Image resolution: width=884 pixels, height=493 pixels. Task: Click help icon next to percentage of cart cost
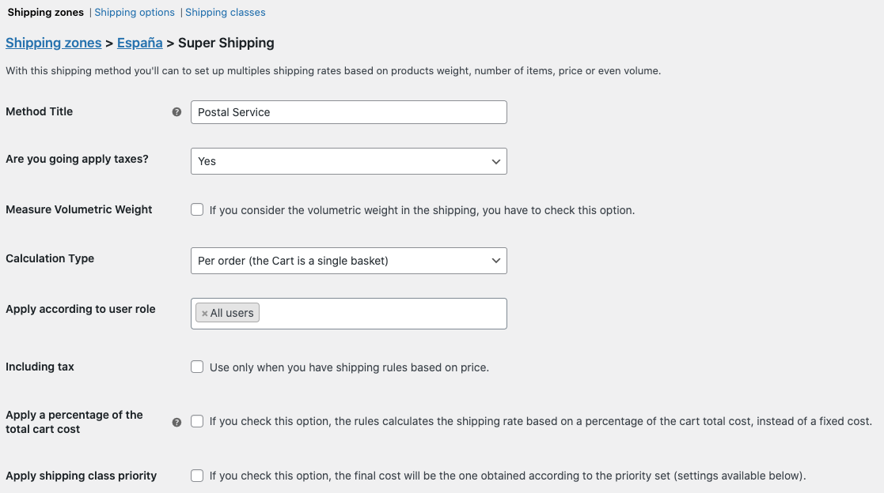click(176, 422)
